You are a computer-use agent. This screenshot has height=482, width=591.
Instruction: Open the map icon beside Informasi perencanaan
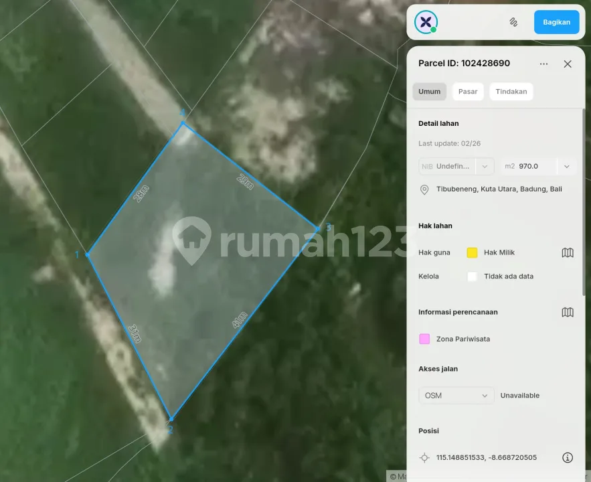coord(568,312)
